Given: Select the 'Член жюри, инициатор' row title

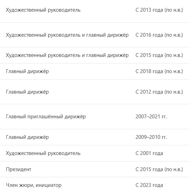Looking at the screenshot, I should click(34, 185).
